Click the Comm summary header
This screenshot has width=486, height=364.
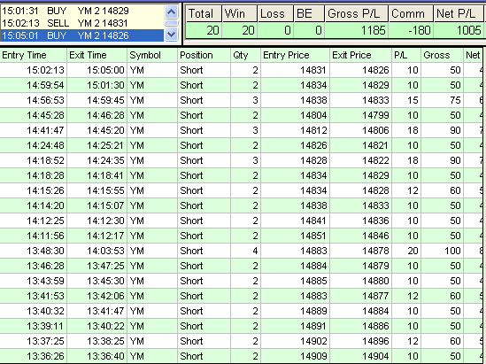click(x=411, y=13)
